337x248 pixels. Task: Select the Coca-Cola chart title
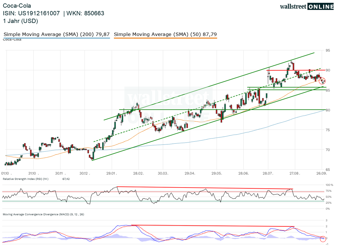16,6
